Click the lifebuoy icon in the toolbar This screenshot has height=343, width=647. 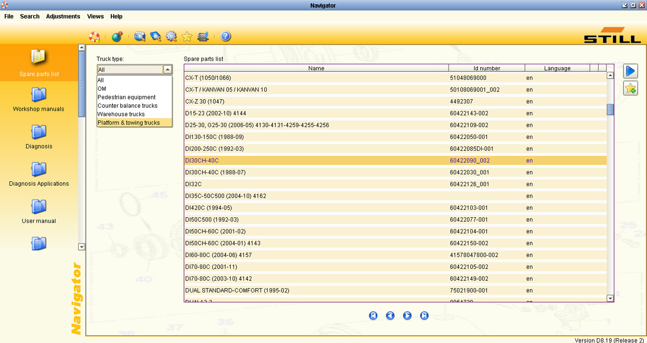pyautogui.click(x=95, y=36)
